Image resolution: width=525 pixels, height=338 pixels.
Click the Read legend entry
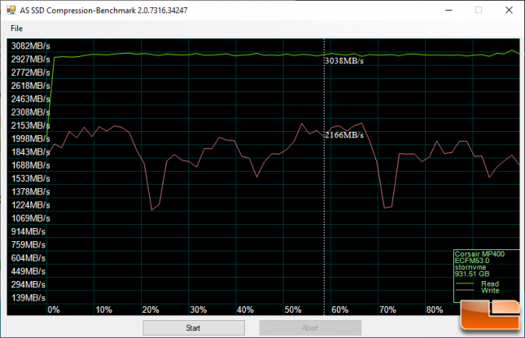(490, 283)
